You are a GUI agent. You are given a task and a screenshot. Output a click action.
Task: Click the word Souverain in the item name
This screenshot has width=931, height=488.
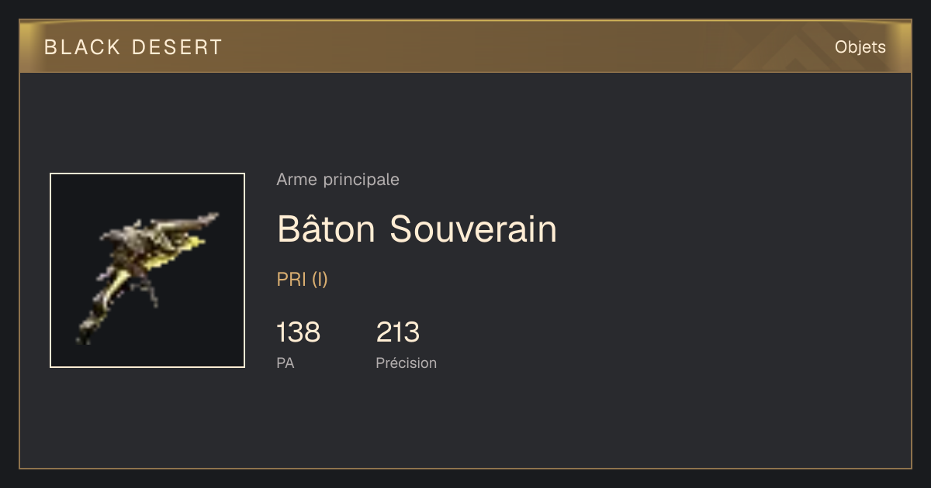pyautogui.click(x=473, y=229)
